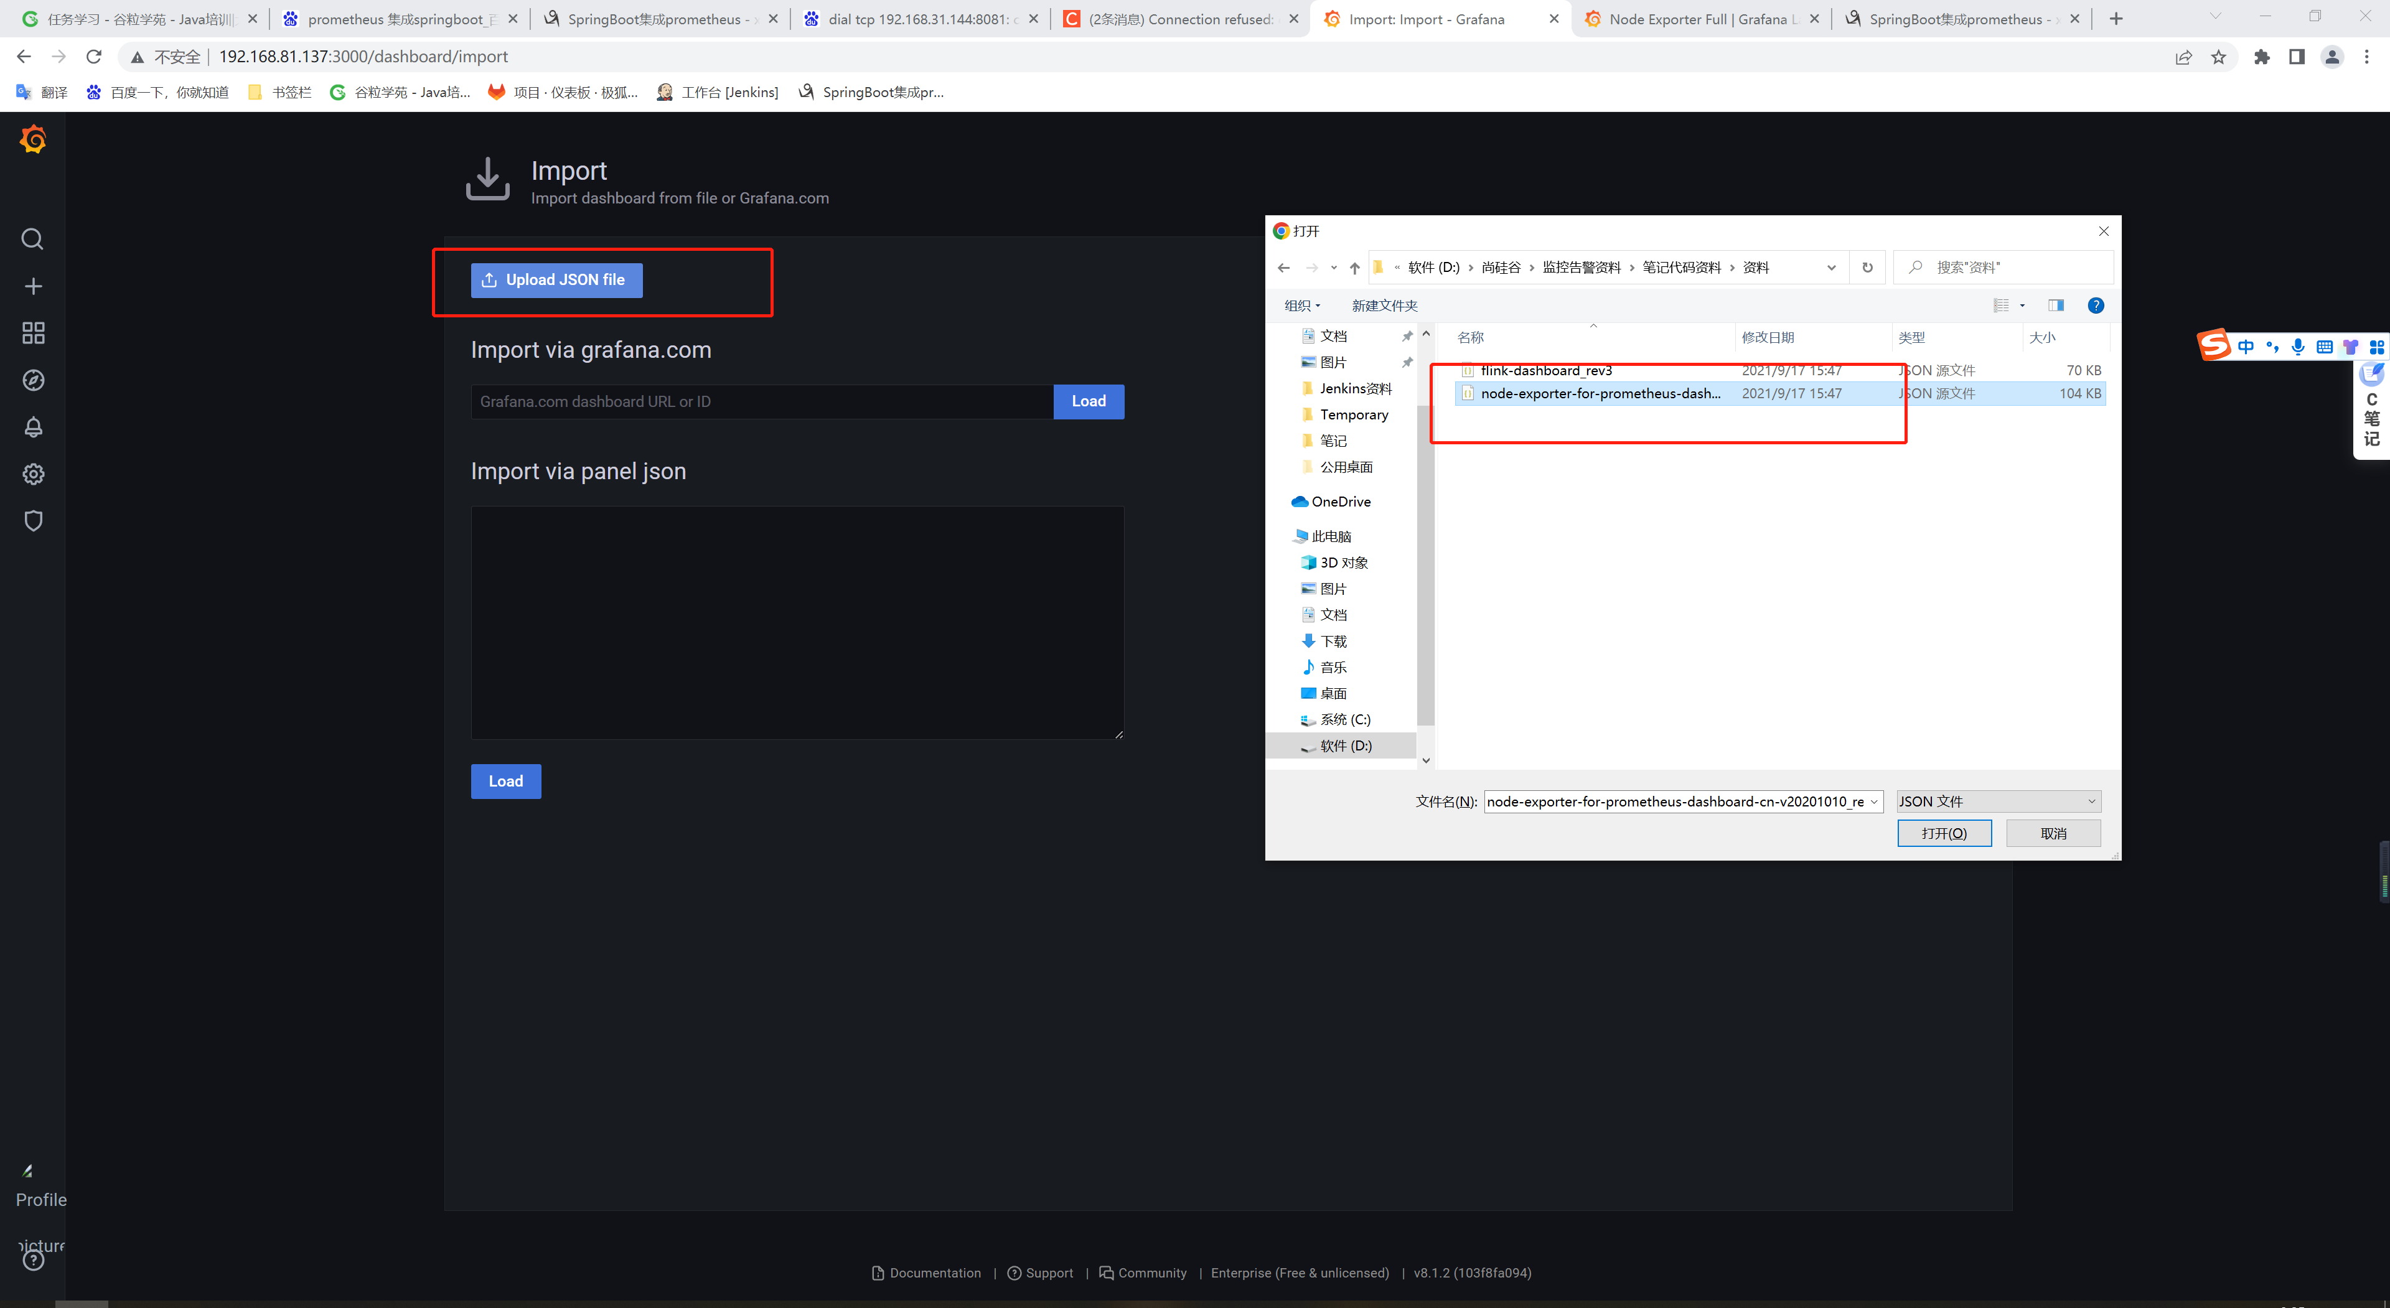
Task: Open the 百度一下，你就知道 bookmark
Action: [x=157, y=92]
